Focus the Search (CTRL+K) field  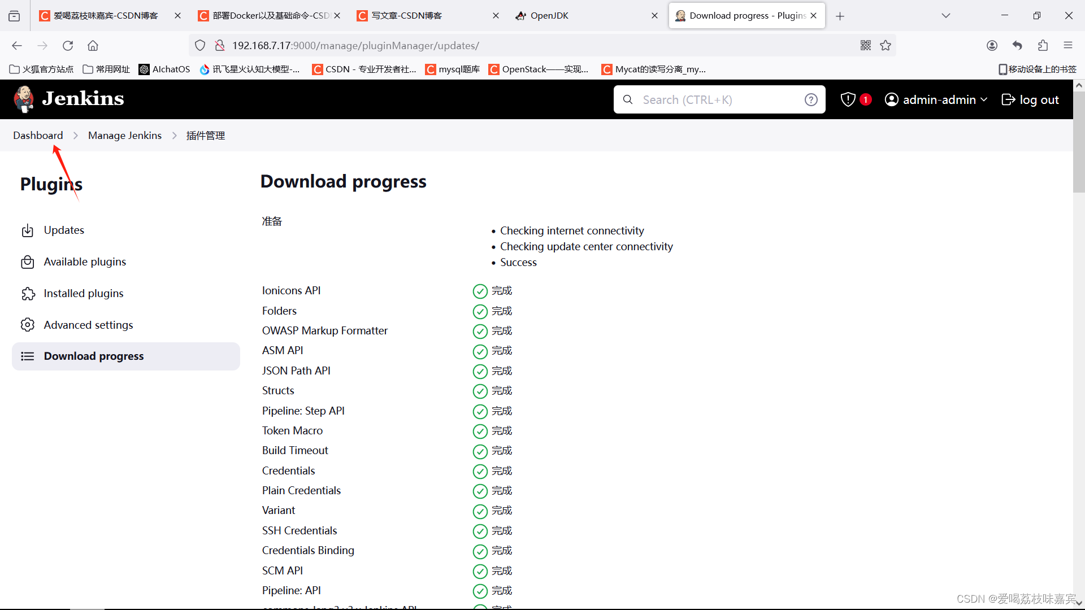(719, 99)
